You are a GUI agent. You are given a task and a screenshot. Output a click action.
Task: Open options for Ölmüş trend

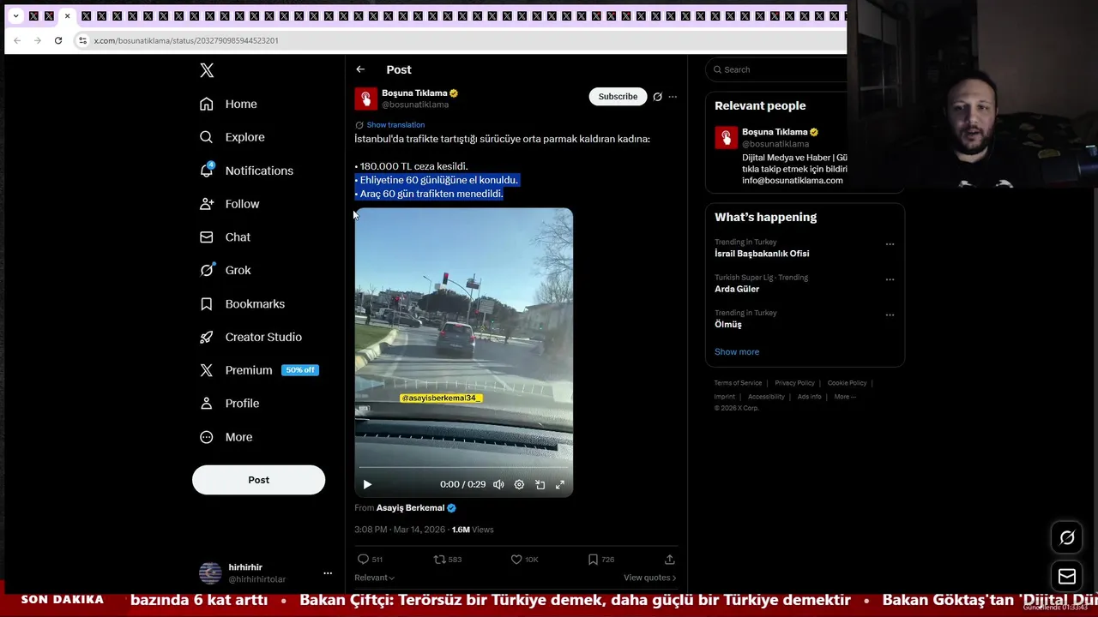(890, 314)
